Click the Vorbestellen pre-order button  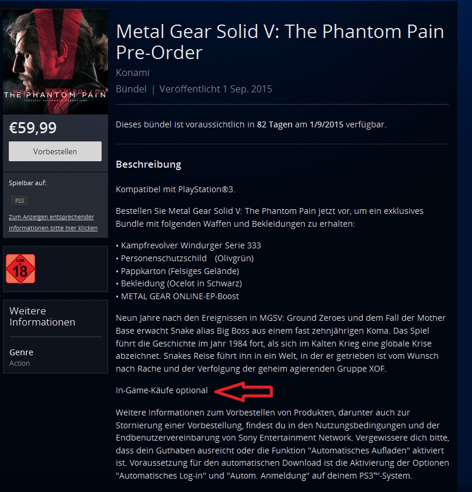click(55, 151)
